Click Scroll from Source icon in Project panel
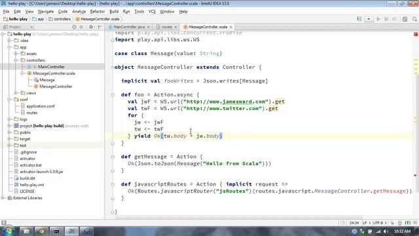 (x=74, y=27)
